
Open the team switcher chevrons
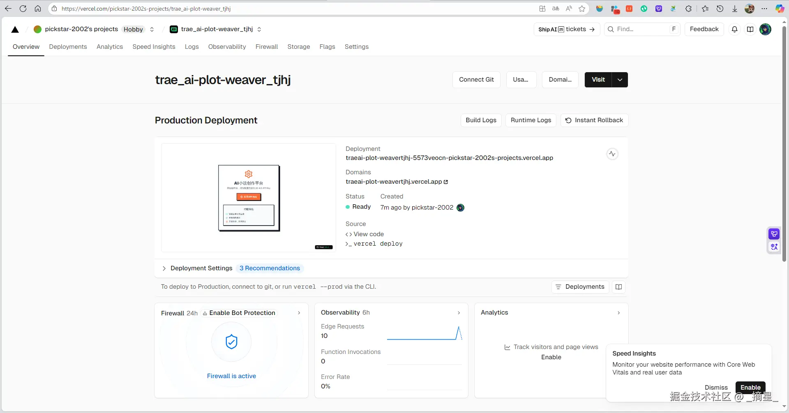click(x=152, y=29)
